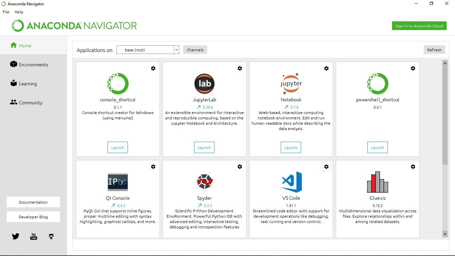455x256 pixels.
Task: Launch JupyterLab
Action: 204,147
